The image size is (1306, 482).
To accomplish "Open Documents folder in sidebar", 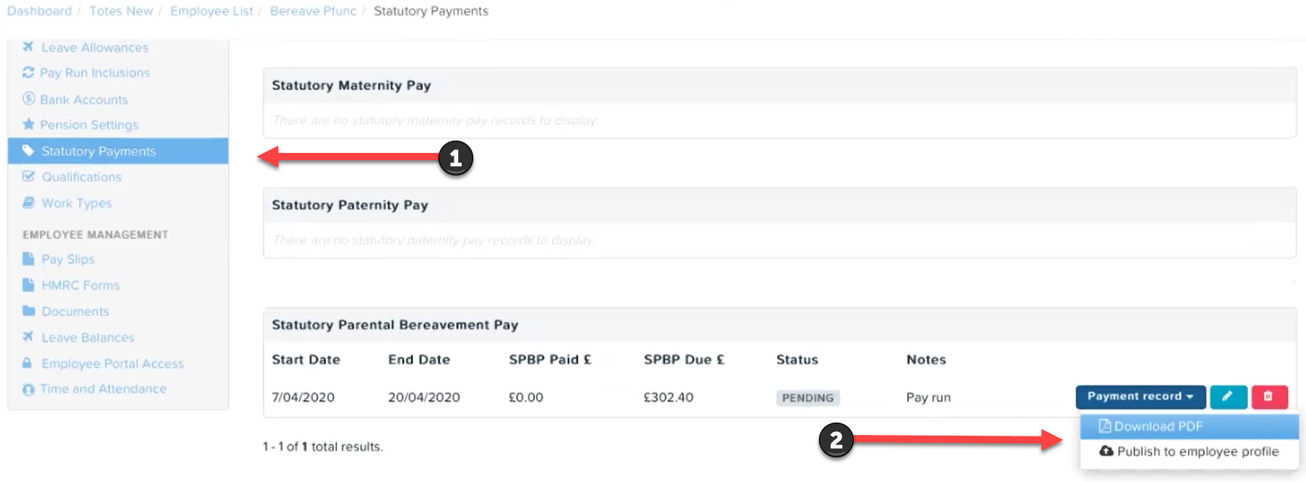I will tap(75, 311).
